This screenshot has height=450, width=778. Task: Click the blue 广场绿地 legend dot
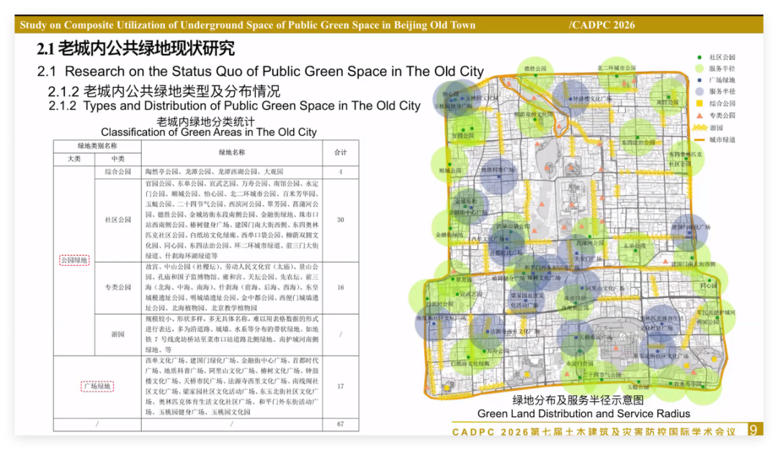(x=699, y=80)
